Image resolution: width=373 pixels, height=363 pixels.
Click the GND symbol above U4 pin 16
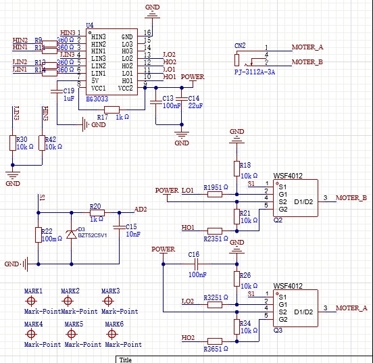[152, 12]
